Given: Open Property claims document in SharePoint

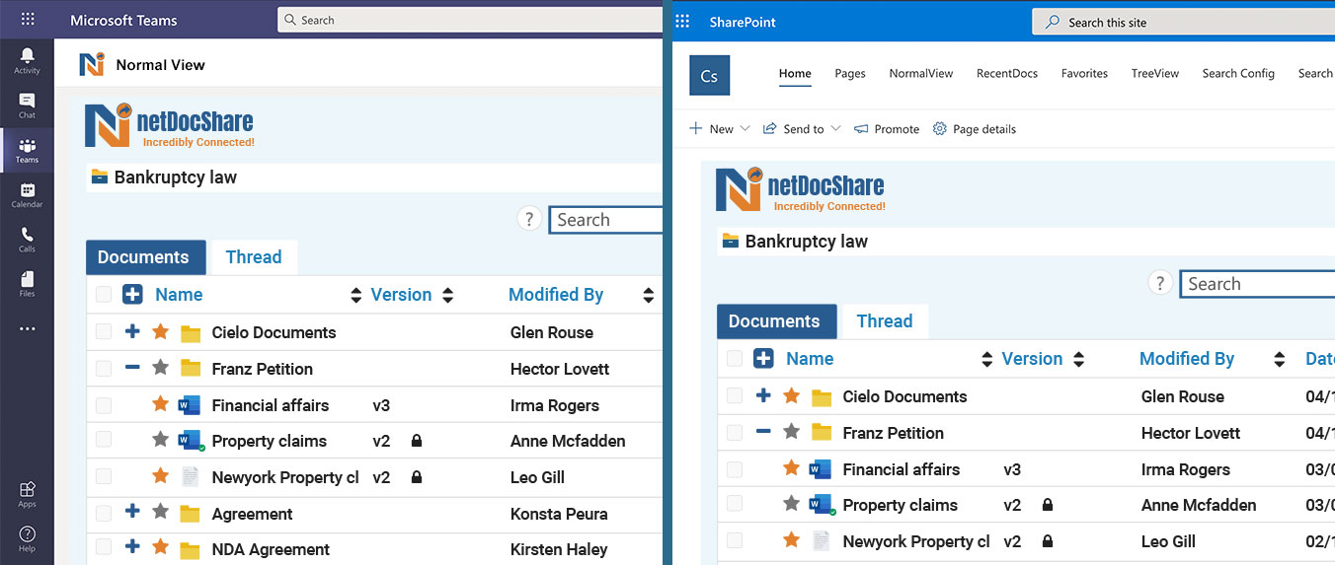Looking at the screenshot, I should pyautogui.click(x=900, y=504).
